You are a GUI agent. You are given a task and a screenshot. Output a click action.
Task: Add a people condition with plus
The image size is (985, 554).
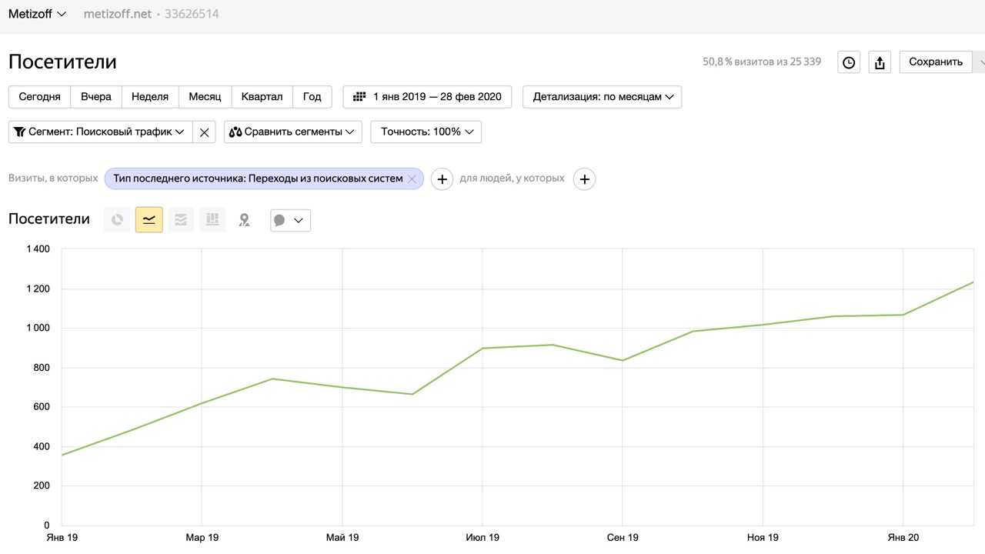point(585,179)
